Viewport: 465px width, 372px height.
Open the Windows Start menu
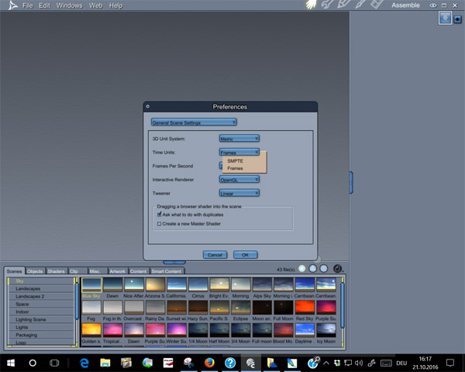tap(11, 363)
